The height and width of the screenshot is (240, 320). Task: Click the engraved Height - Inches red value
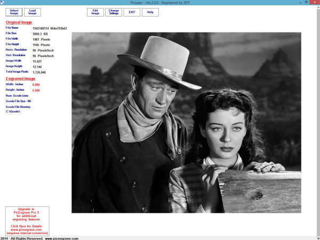tap(36, 91)
